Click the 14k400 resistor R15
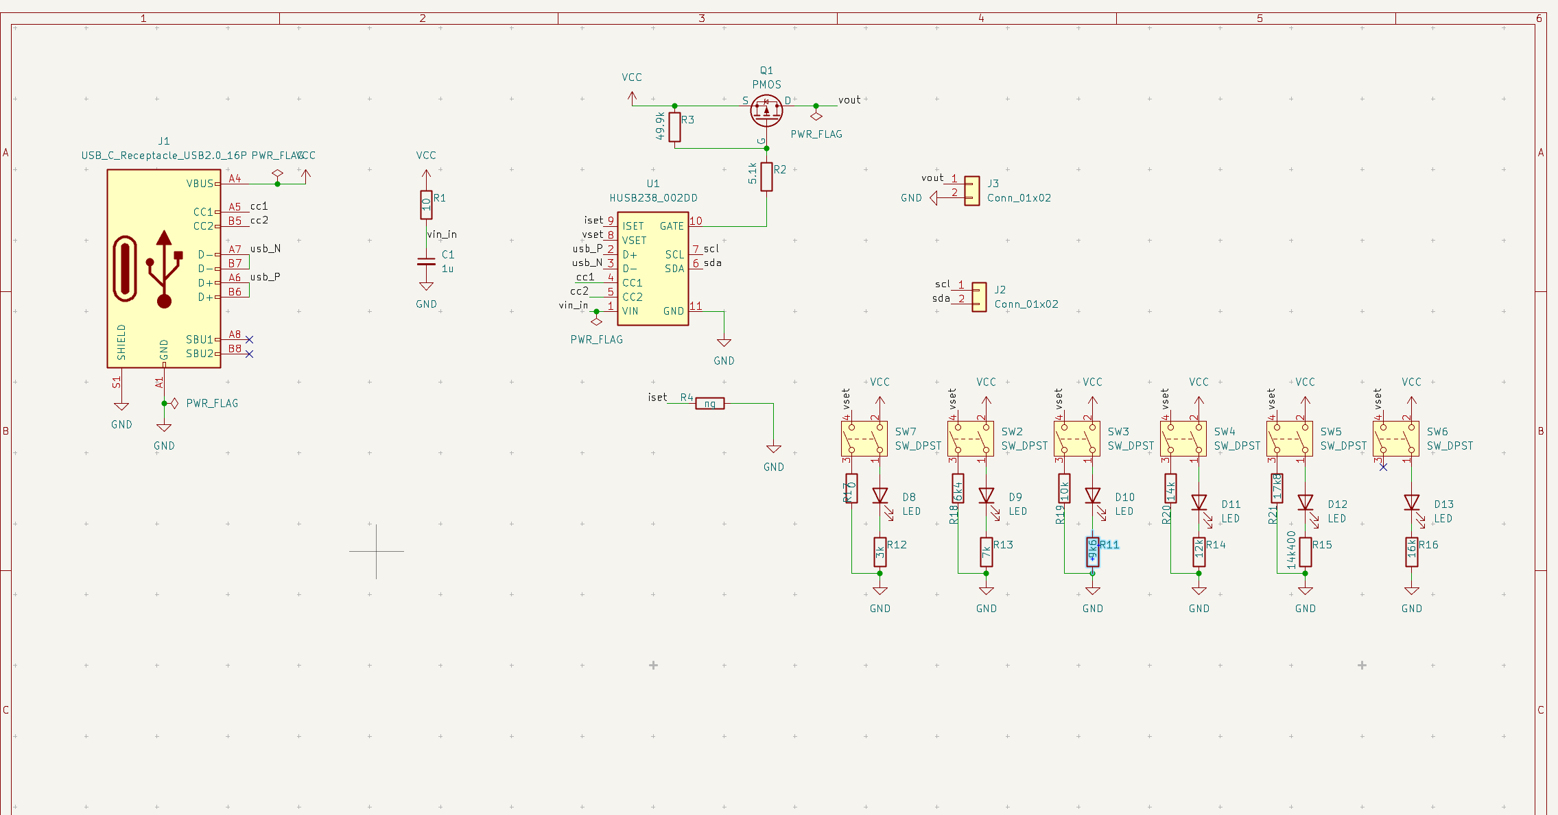The height and width of the screenshot is (815, 1558). 1305,552
